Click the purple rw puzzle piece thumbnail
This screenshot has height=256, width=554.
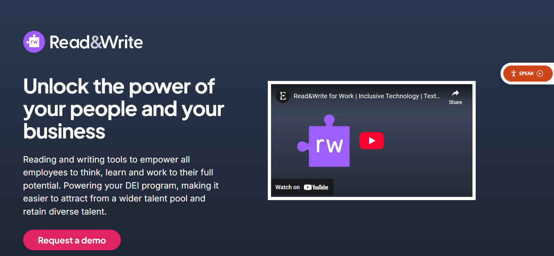coord(324,141)
